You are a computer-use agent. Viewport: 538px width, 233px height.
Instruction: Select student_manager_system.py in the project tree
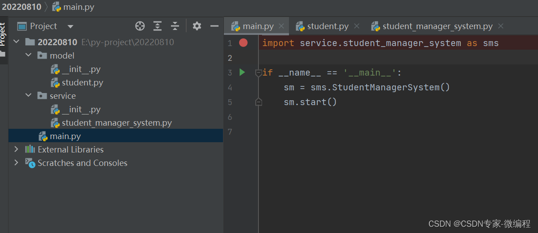click(117, 123)
